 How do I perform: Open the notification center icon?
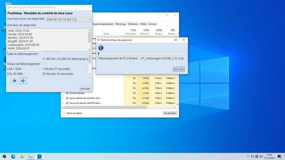point(280,156)
